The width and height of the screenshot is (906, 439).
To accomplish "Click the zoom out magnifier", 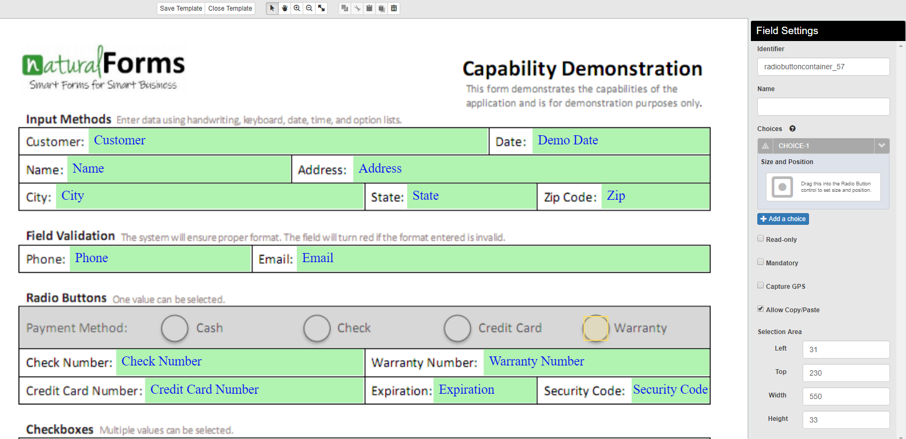I will click(309, 9).
